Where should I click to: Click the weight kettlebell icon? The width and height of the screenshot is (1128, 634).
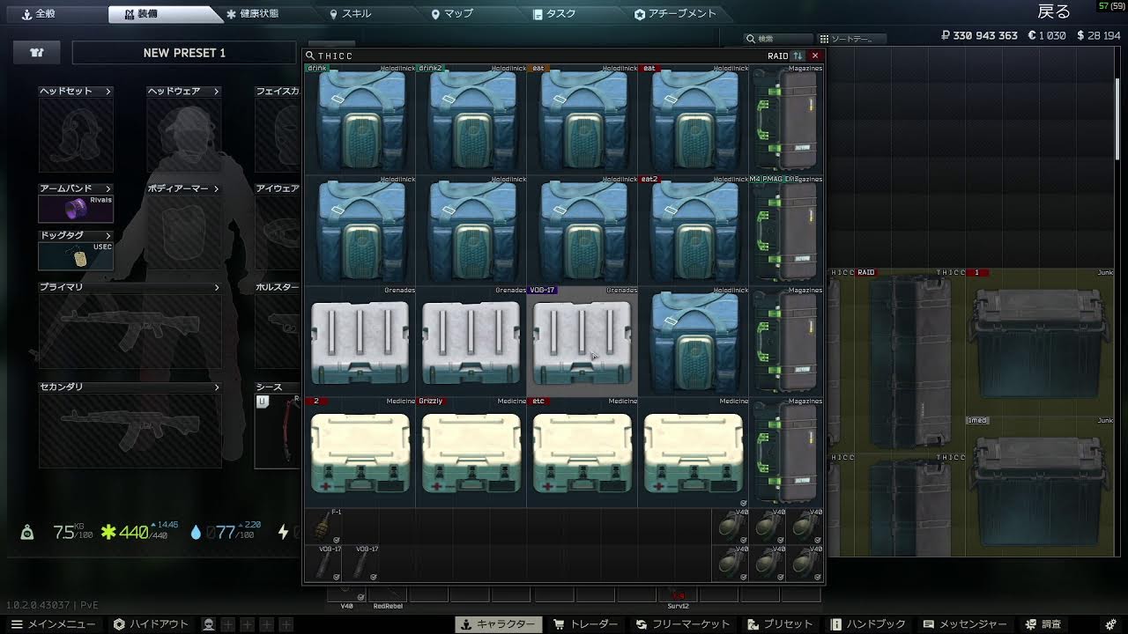(27, 532)
